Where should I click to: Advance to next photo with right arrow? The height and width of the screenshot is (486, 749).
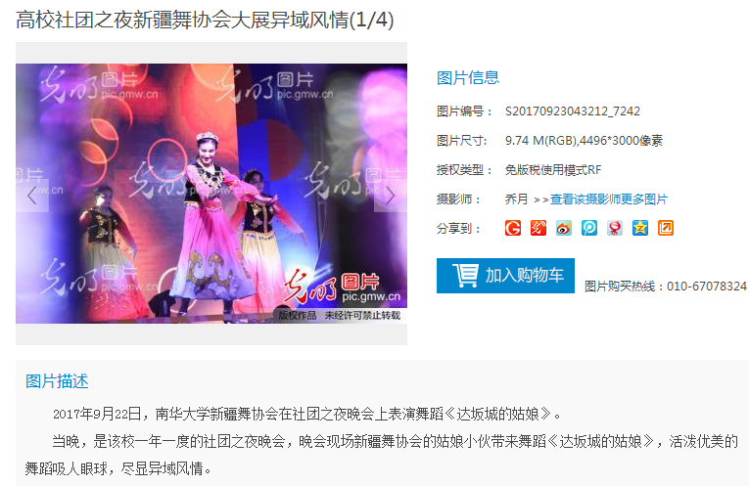pyautogui.click(x=391, y=195)
